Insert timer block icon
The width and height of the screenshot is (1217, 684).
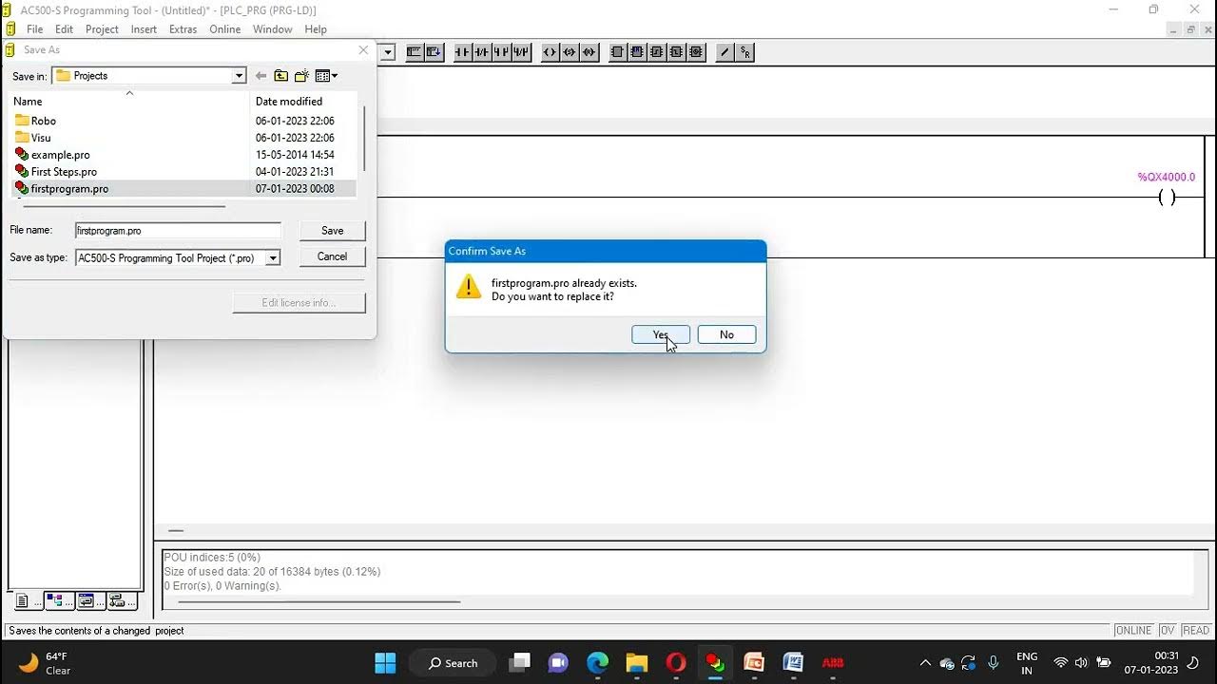pyautogui.click(x=696, y=52)
